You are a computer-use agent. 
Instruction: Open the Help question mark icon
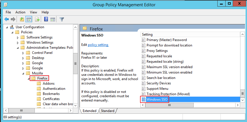(46, 19)
